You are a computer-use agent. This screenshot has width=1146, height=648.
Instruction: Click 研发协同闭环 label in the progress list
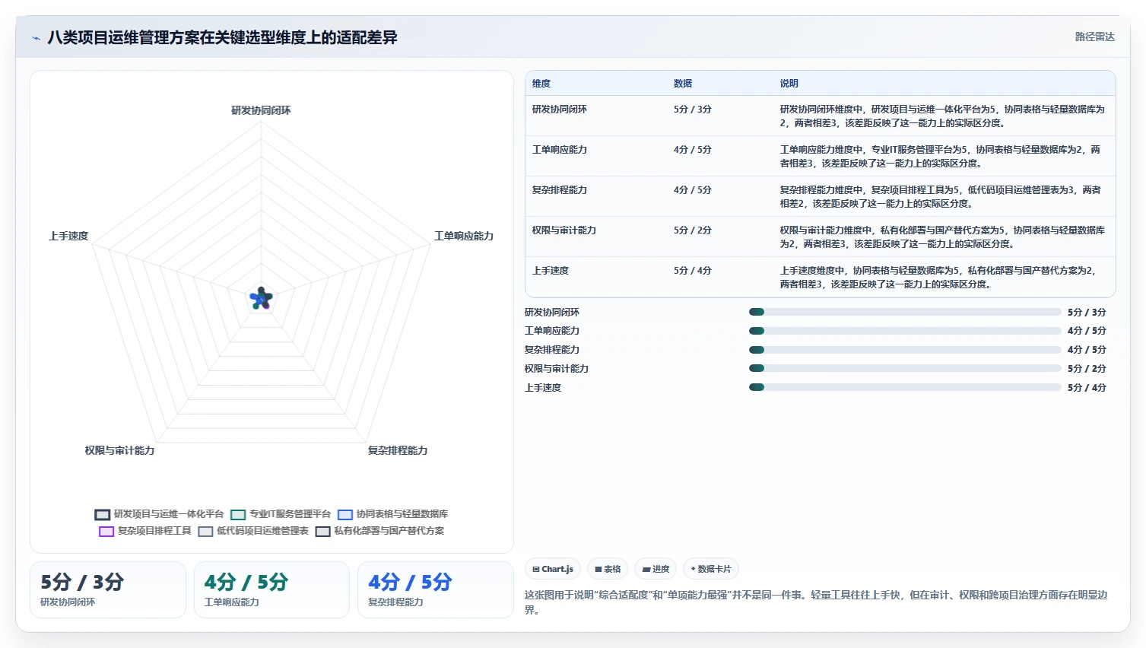(552, 313)
